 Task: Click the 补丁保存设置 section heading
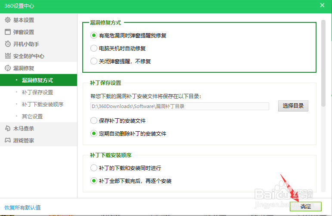pyautogui.click(x=105, y=83)
